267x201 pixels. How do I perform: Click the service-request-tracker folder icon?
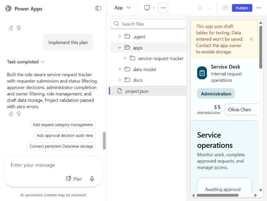click(x=132, y=58)
